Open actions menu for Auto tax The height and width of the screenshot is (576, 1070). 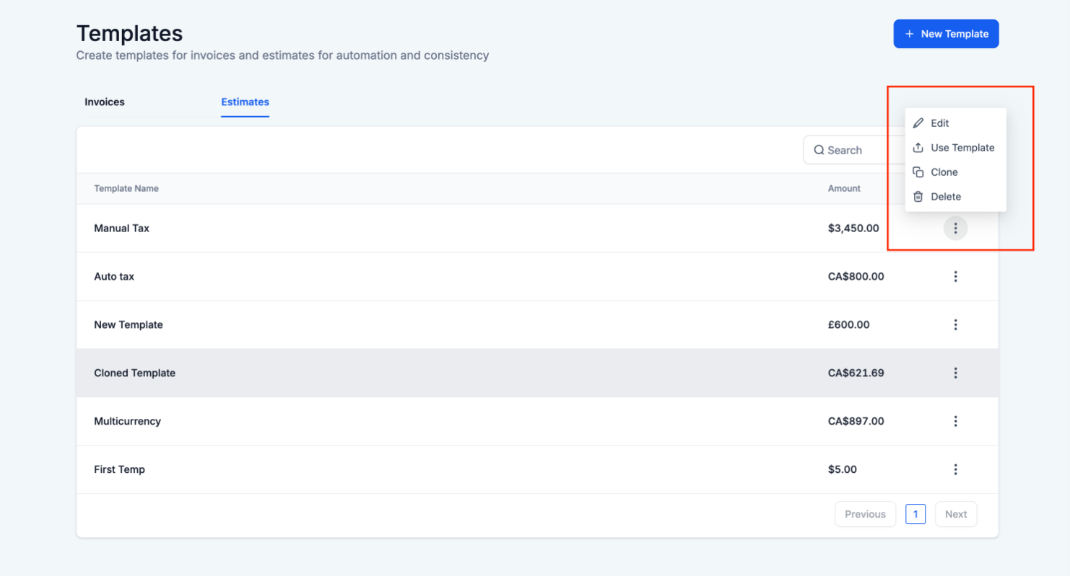pos(955,277)
